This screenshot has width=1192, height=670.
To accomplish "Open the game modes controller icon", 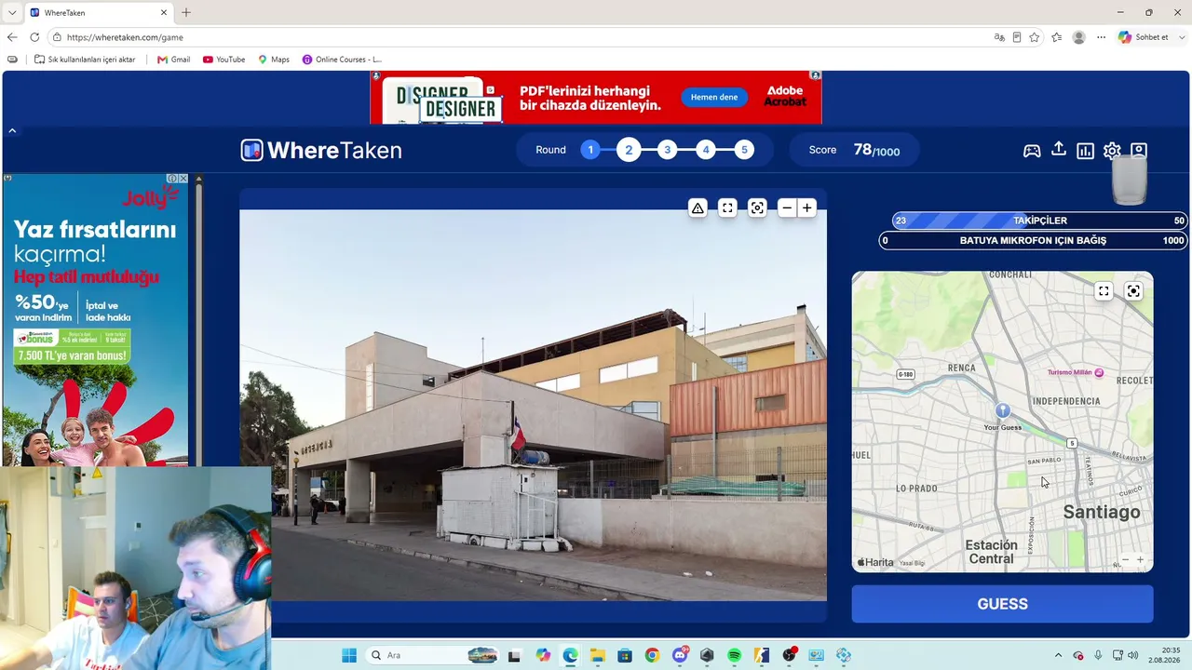I will coord(1032,151).
